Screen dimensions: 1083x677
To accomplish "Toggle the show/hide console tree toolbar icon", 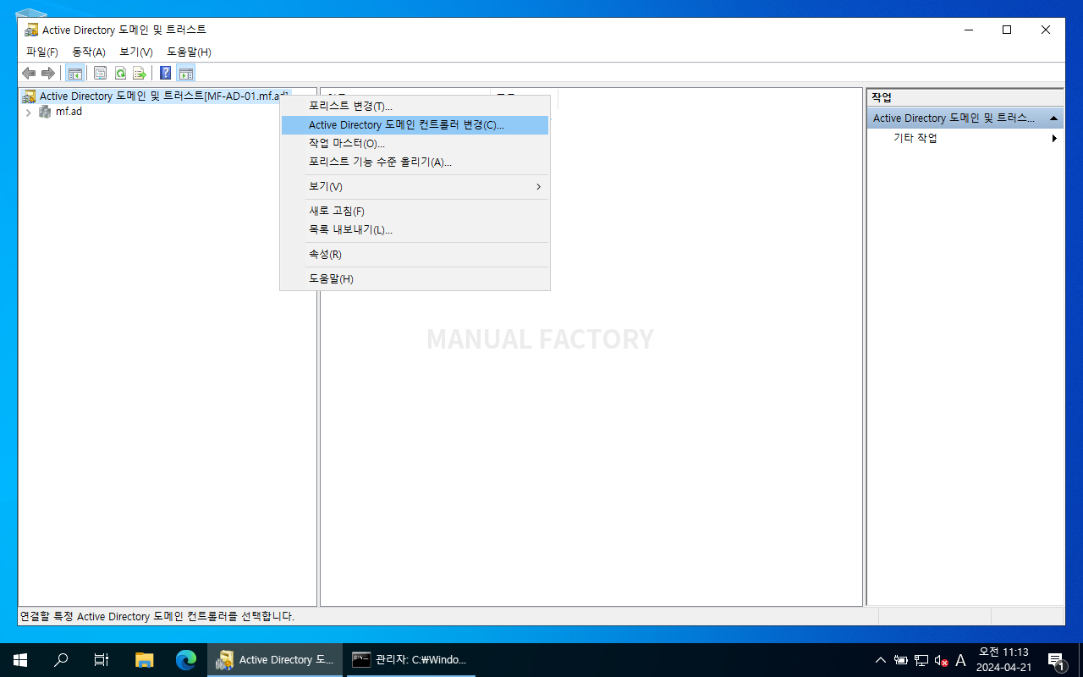I will pos(75,73).
